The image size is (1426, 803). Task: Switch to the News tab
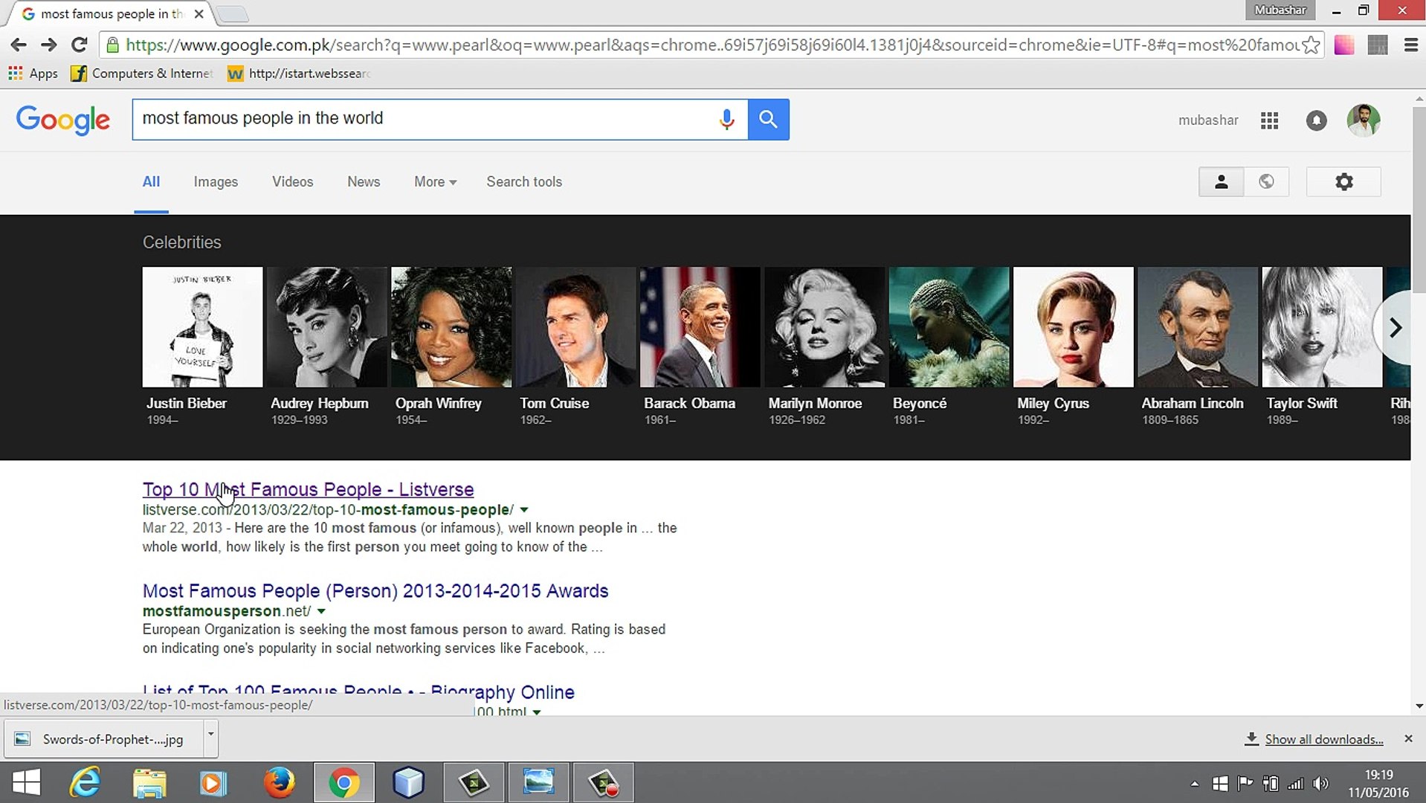364,181
